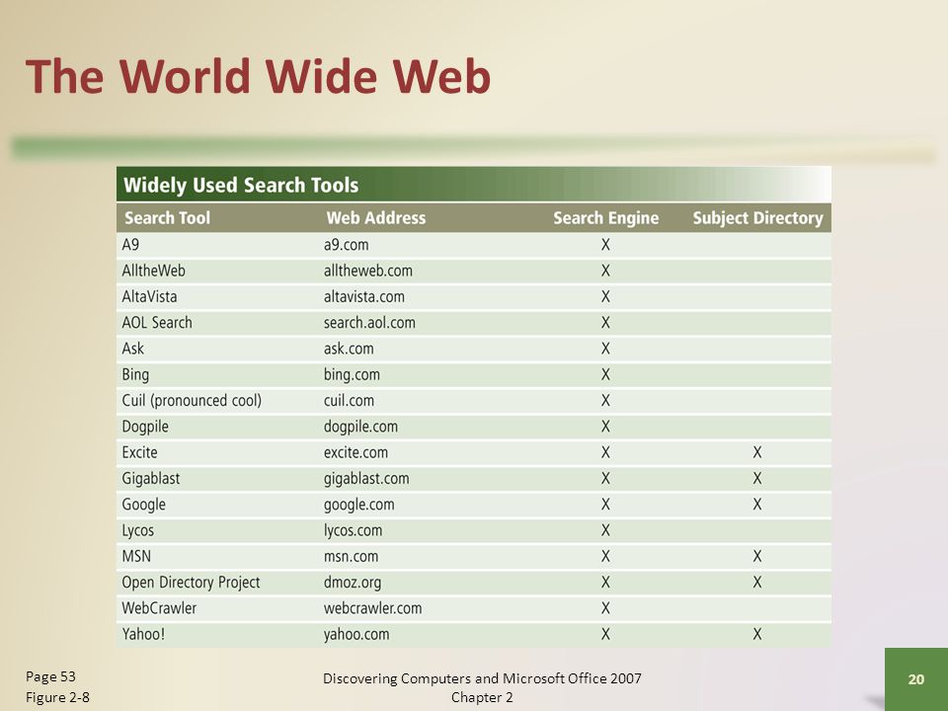Click the 'msn.com' web address
The height and width of the screenshot is (711, 948).
[351, 556]
